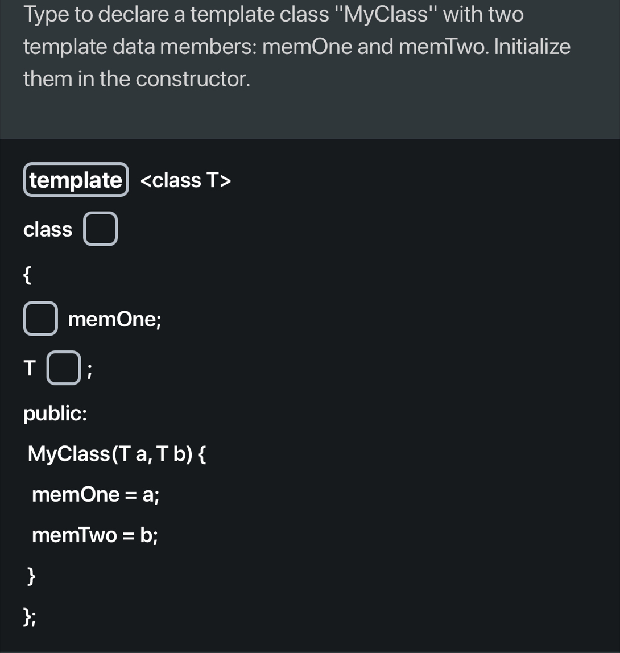Click the 'public:' access specifier

click(55, 414)
